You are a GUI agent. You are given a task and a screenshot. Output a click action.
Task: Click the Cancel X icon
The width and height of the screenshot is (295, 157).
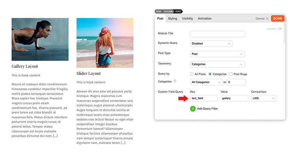tap(267, 18)
